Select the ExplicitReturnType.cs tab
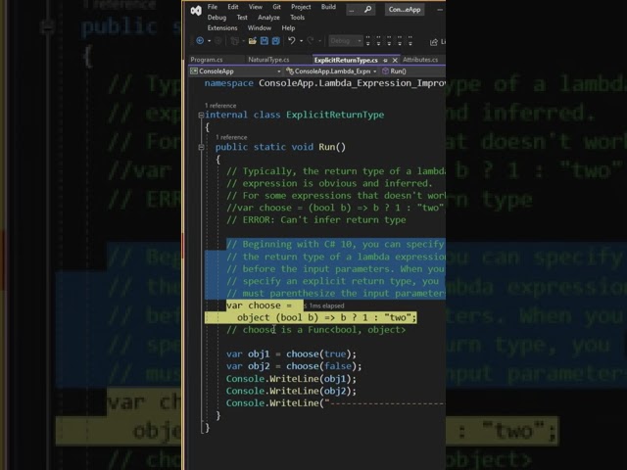The height and width of the screenshot is (470, 627). pyautogui.click(x=346, y=60)
